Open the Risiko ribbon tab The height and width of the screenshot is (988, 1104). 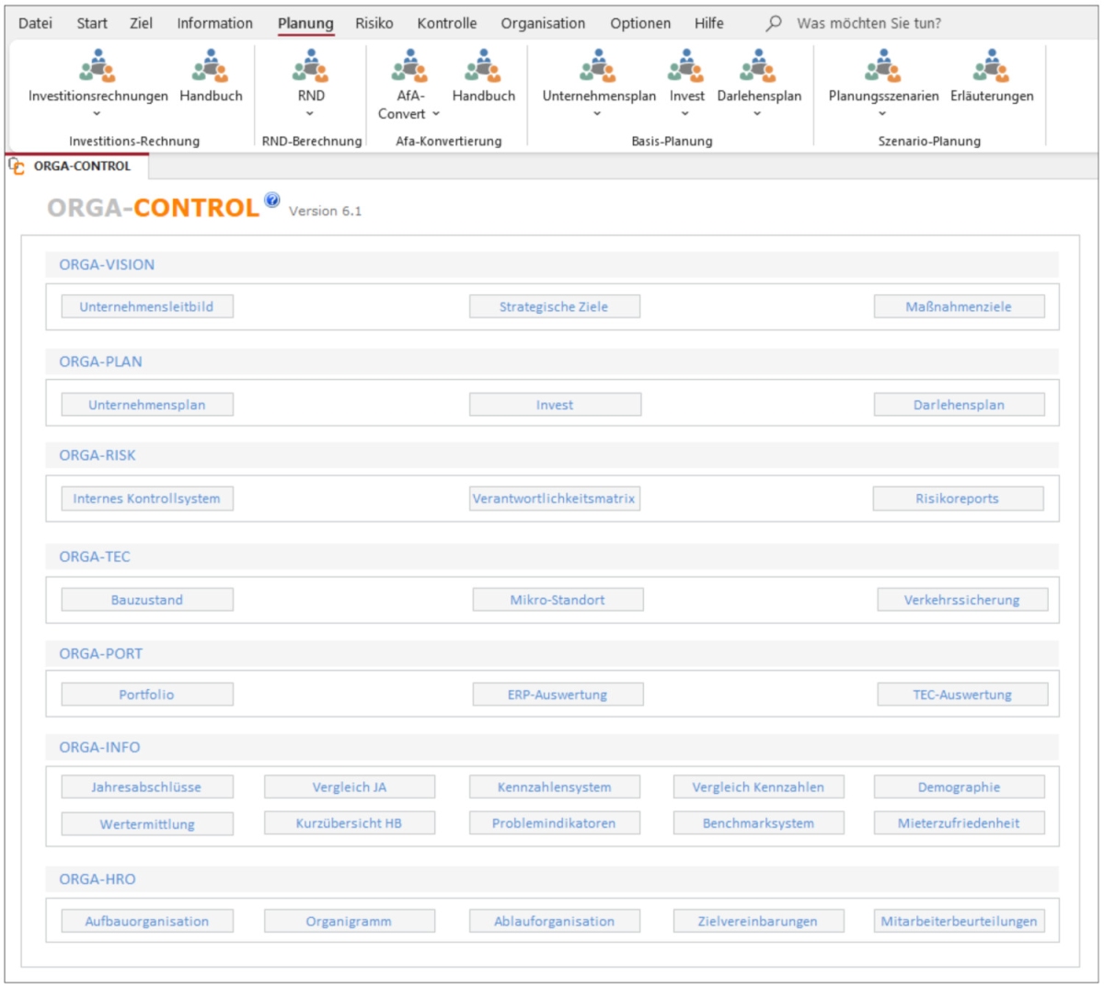point(374,23)
